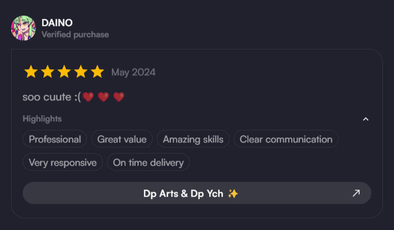This screenshot has height=230, width=394.
Task: Click the review text with hearts
Action: pyautogui.click(x=73, y=97)
